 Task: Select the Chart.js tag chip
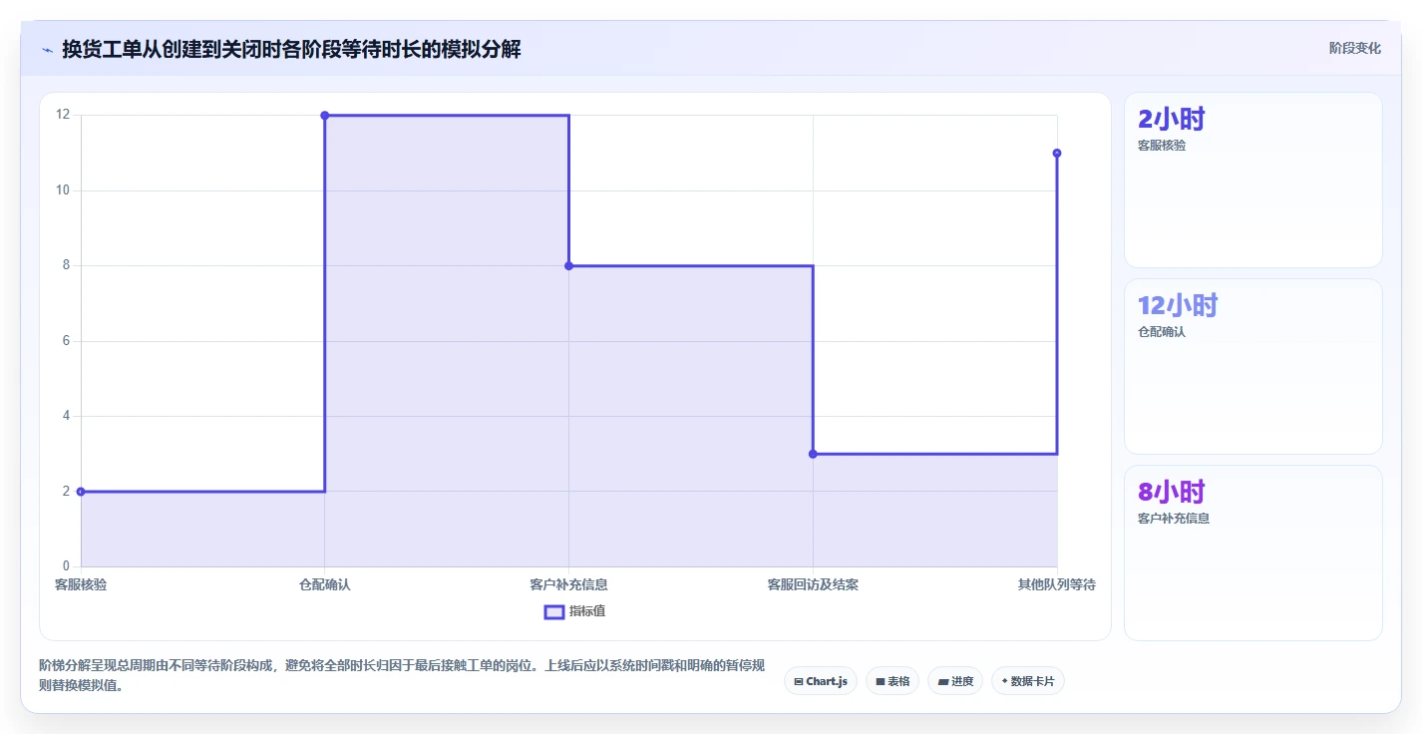[x=820, y=681]
